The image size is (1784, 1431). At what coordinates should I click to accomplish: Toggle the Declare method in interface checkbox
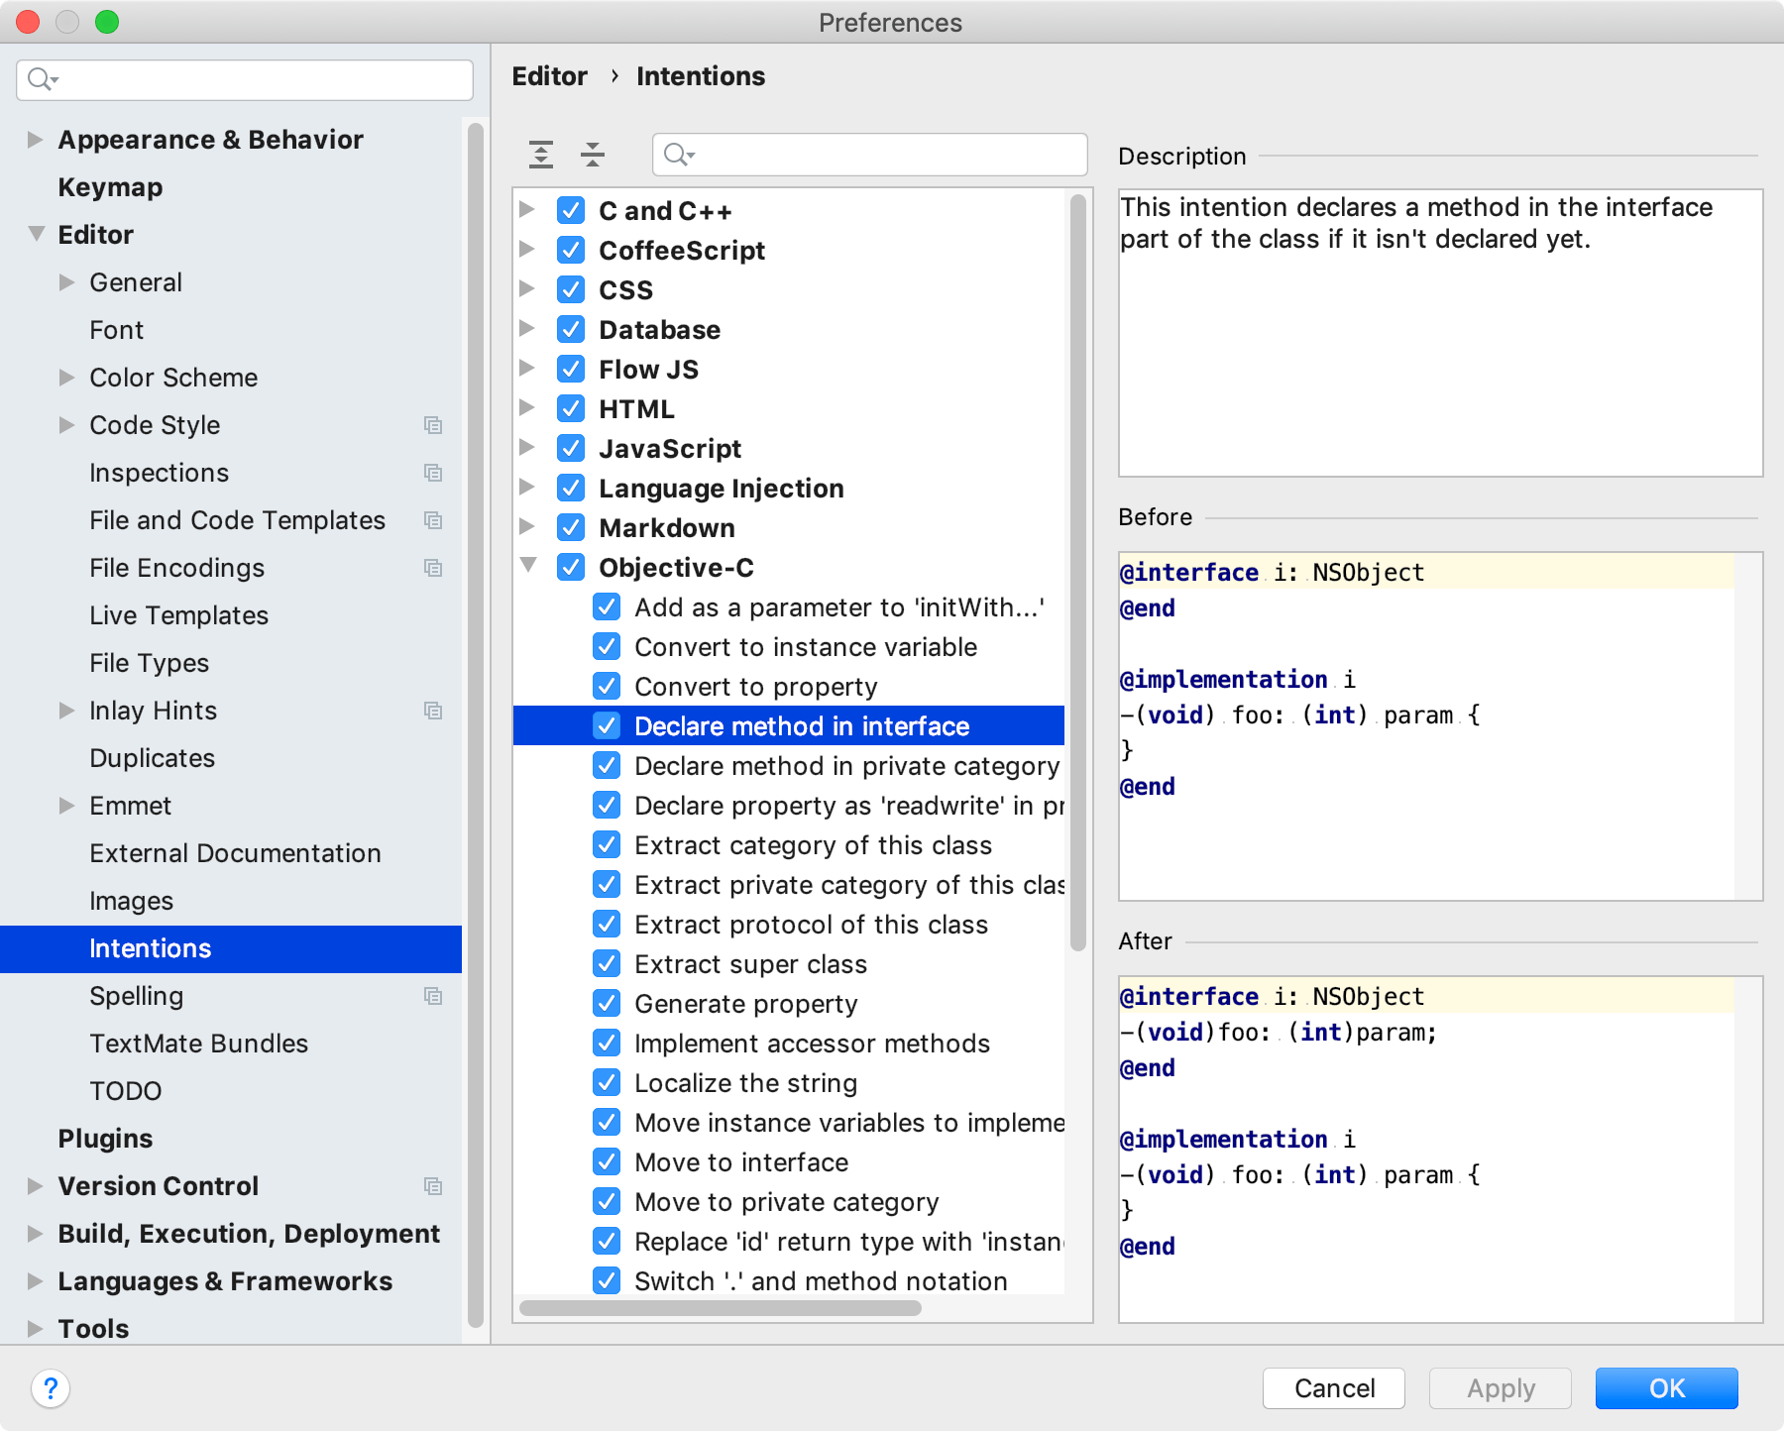[607, 725]
